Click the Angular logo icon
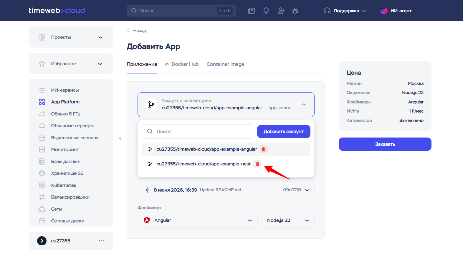 pyautogui.click(x=147, y=220)
